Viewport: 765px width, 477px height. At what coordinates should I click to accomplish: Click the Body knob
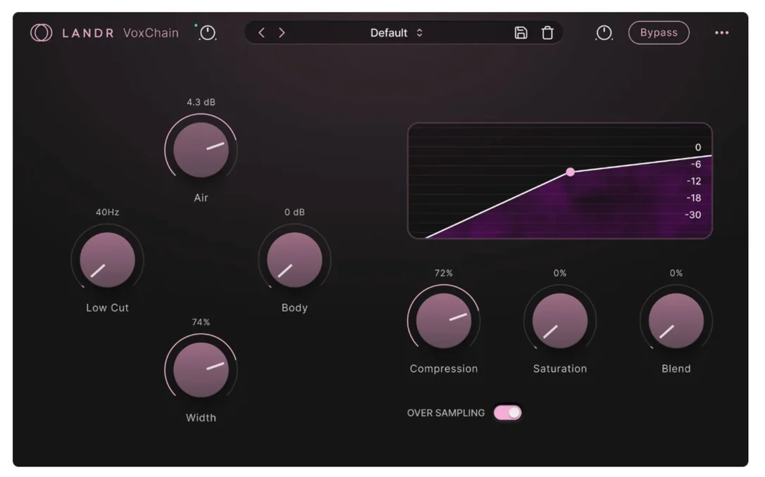coord(294,260)
